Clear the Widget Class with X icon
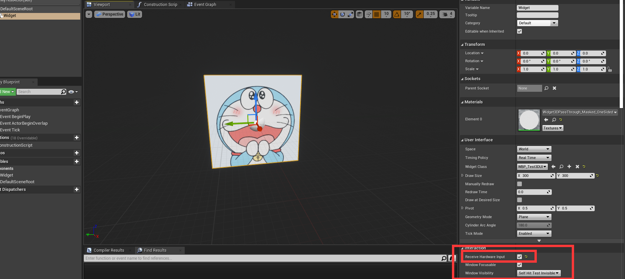 tap(577, 167)
